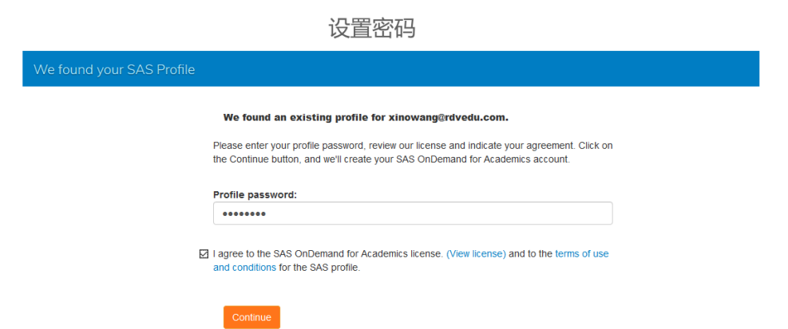Click the "Profile password:" label
Image resolution: width=788 pixels, height=329 pixels.
point(255,195)
